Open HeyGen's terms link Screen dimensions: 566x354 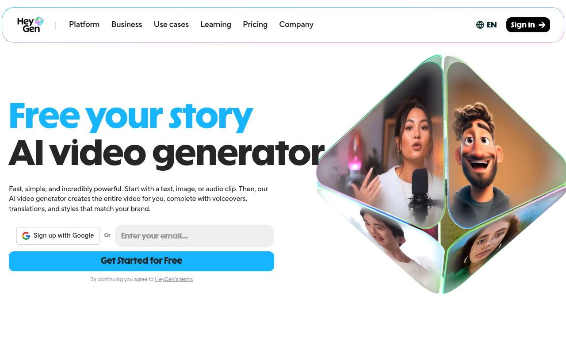[174, 279]
